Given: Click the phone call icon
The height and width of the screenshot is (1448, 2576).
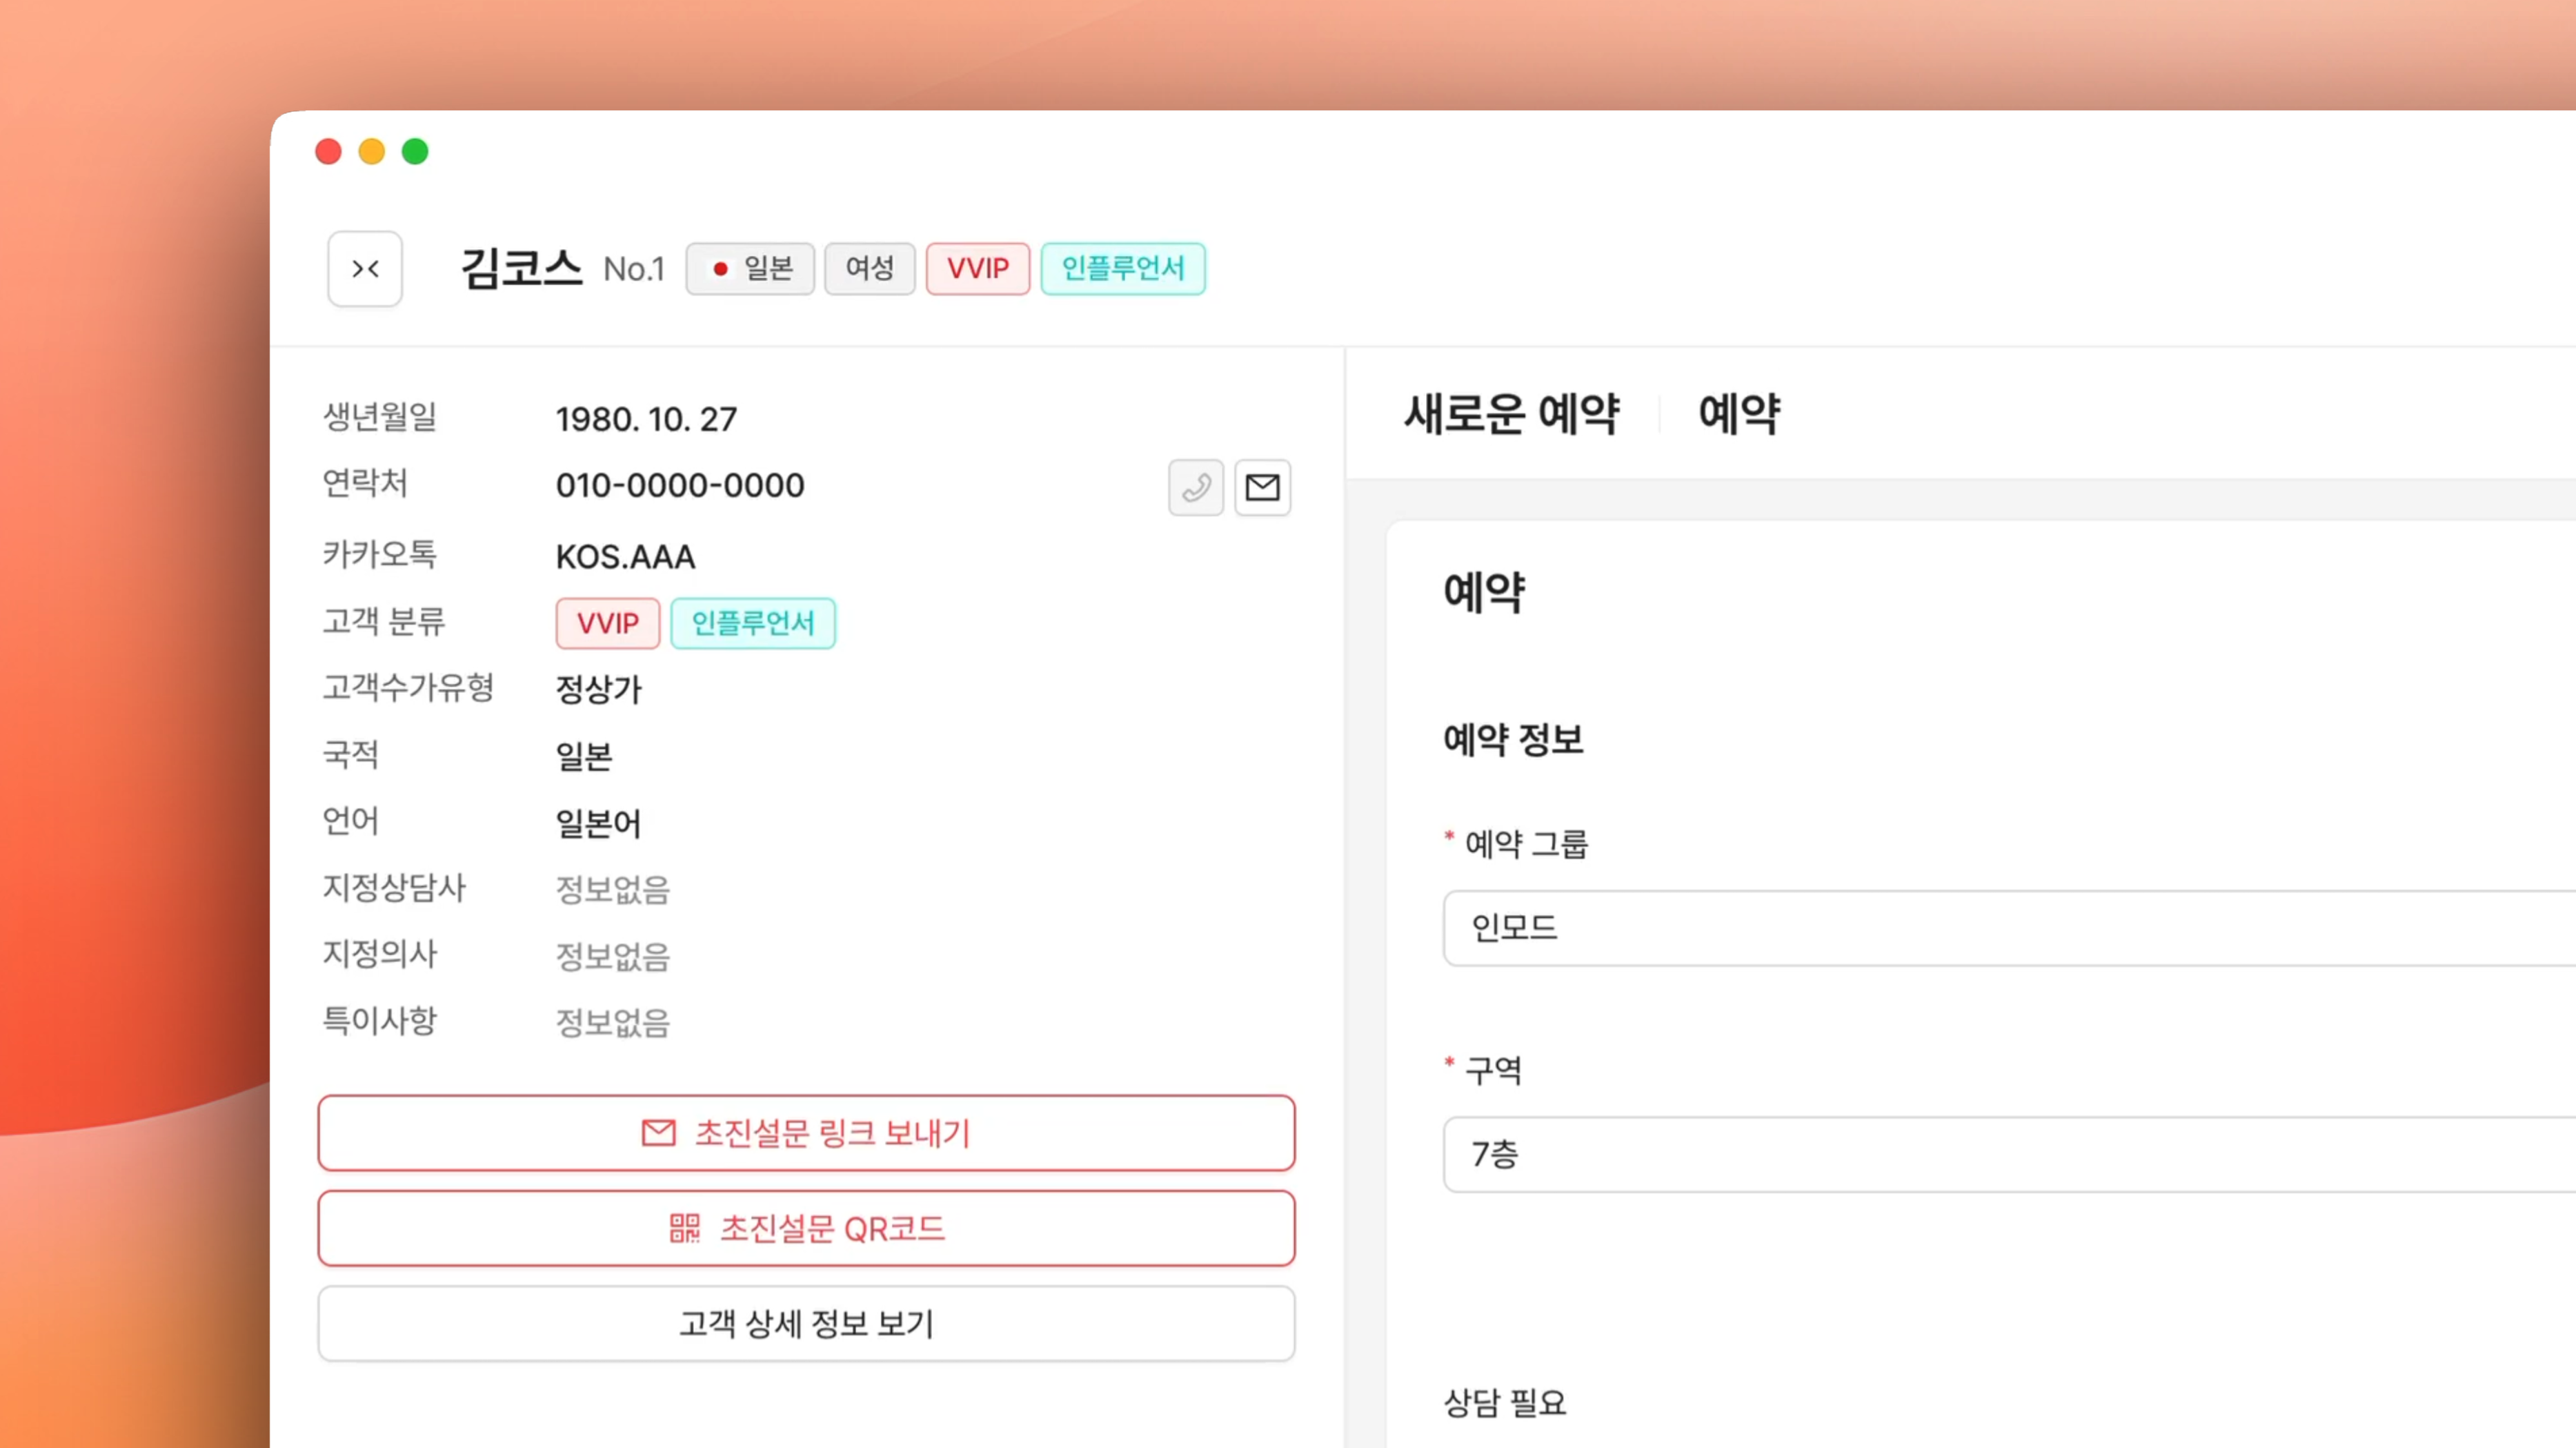Looking at the screenshot, I should point(1195,487).
